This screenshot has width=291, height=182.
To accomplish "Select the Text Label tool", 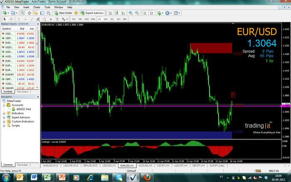I will [x=57, y=19].
